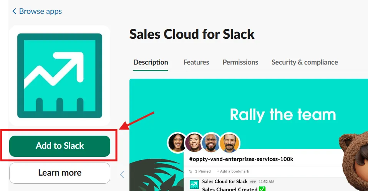
Task: Open the Features tab
Action: pyautogui.click(x=196, y=62)
